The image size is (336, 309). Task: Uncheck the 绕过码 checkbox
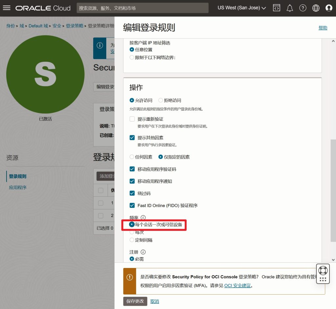(x=132, y=193)
